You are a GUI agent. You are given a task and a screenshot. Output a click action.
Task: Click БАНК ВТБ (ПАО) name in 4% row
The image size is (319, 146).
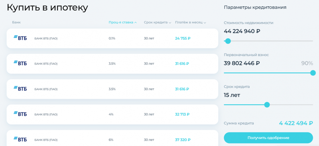pyautogui.click(x=46, y=115)
